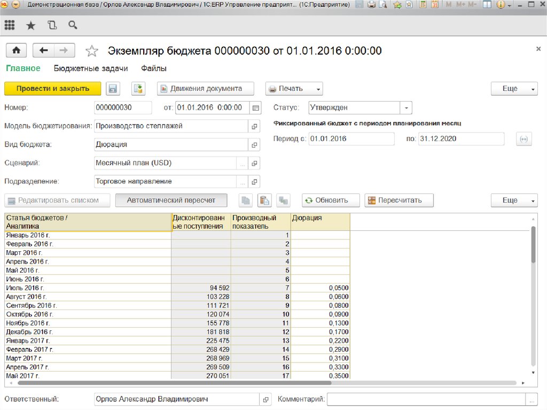Click the date picker calendar icon
The image size is (547, 410).
[x=256, y=108]
